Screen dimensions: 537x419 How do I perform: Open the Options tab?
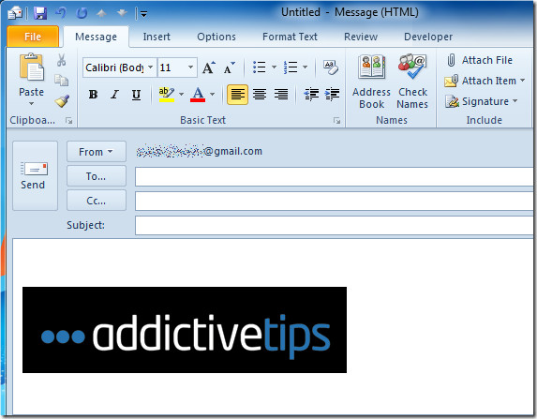pos(216,37)
